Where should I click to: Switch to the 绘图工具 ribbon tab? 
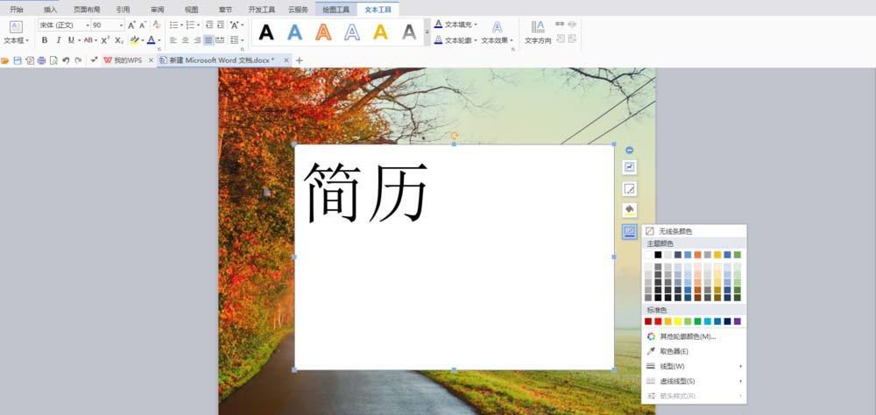[x=336, y=10]
